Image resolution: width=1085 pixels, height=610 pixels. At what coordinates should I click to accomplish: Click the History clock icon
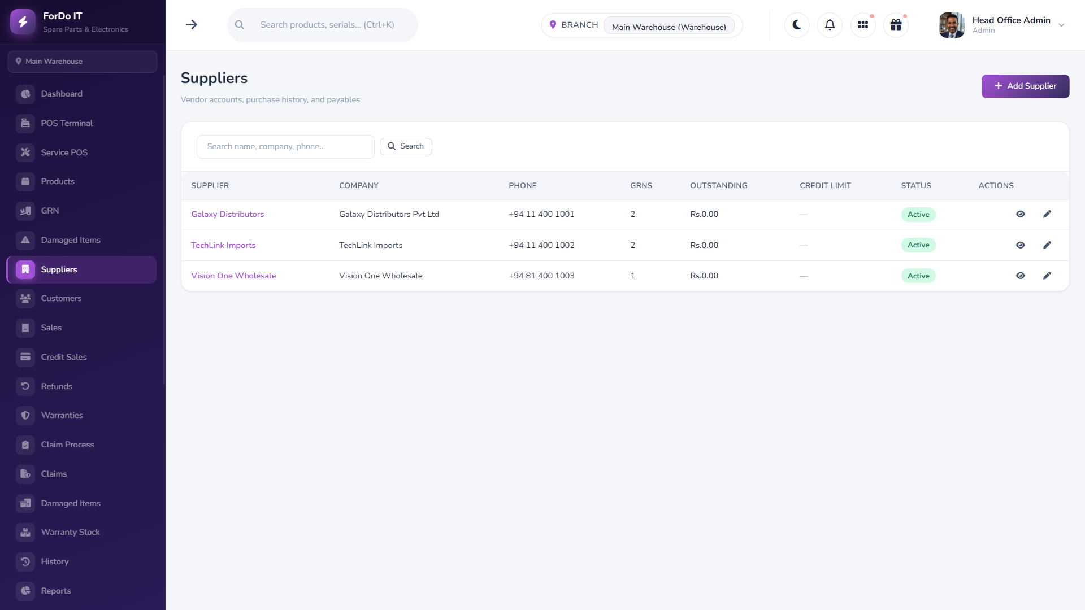pos(25,561)
